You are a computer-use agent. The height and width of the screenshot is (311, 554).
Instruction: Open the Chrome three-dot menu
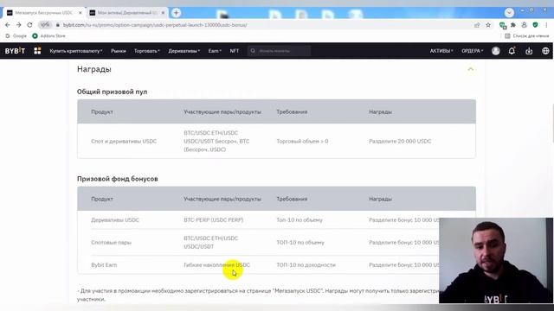pyautogui.click(x=546, y=25)
